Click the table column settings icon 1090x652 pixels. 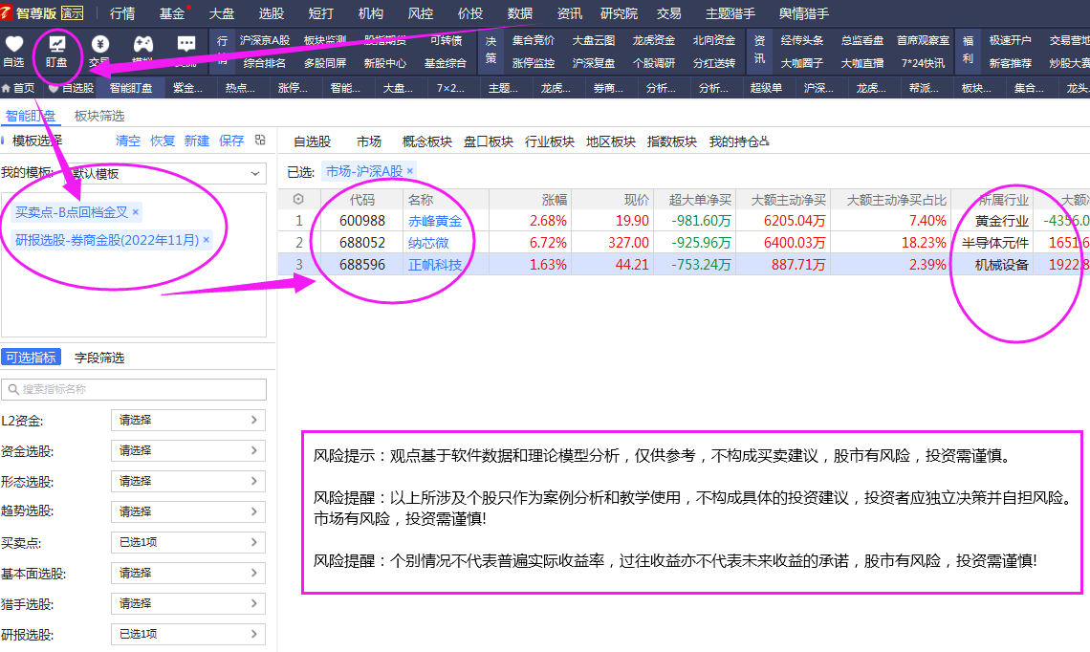point(298,200)
